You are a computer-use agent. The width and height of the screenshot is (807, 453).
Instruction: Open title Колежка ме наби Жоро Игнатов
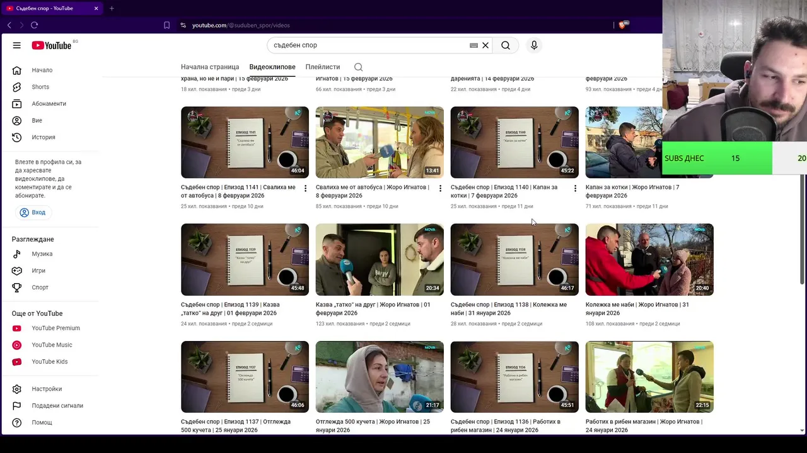click(x=637, y=309)
